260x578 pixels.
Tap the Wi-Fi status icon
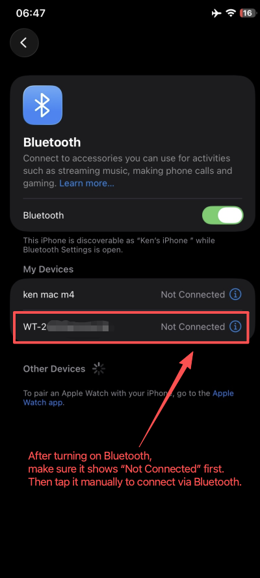[231, 13]
